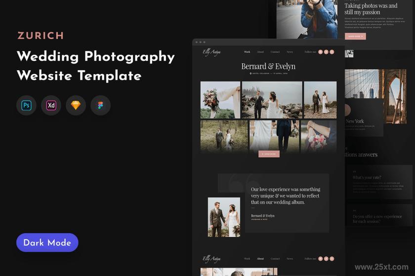Open the About link in the lower header

pos(260,259)
